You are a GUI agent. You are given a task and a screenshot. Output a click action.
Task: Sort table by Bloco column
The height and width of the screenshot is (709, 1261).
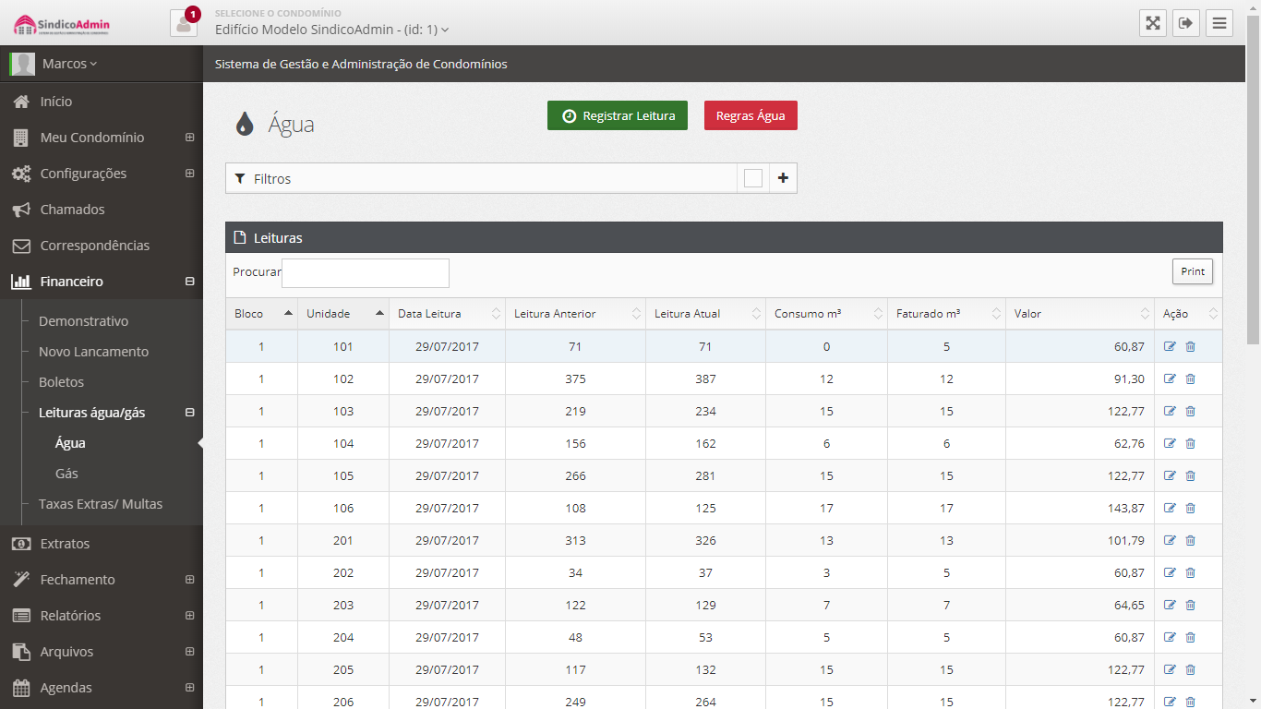[261, 314]
